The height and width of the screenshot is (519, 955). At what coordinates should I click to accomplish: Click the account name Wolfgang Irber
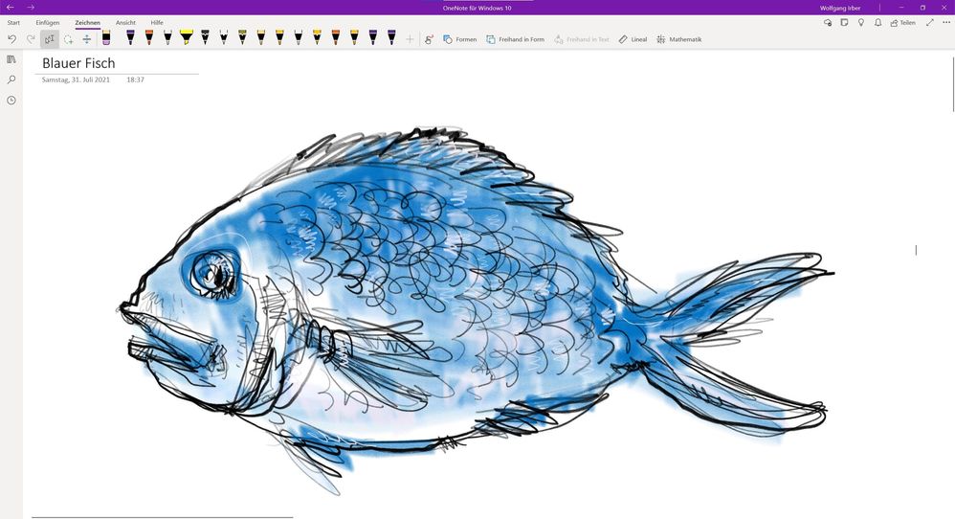coord(840,8)
